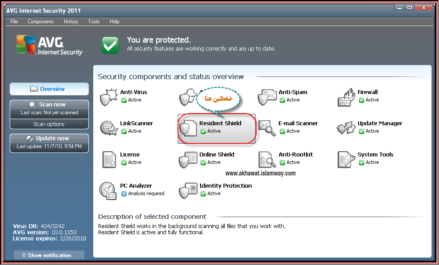This screenshot has height=265, width=439.
Task: Open the Help menu
Action: click(x=114, y=22)
